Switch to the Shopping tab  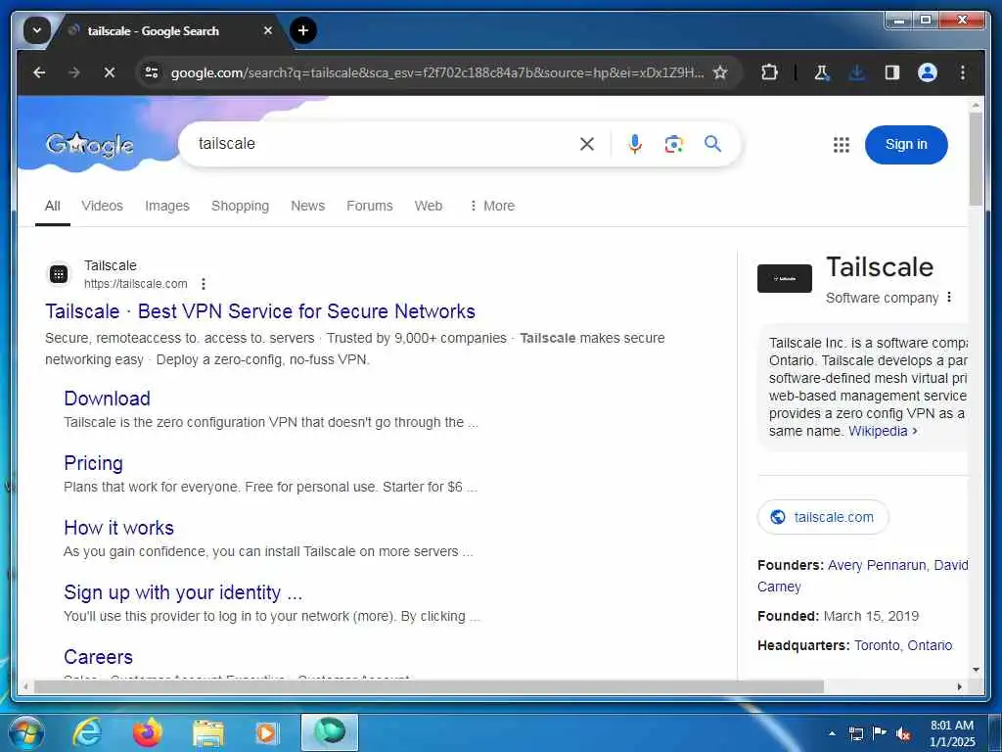[x=241, y=206]
